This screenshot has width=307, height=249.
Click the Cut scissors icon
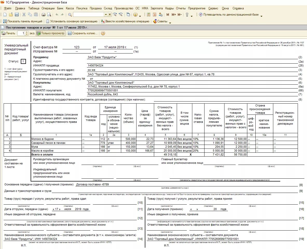click(x=24, y=15)
